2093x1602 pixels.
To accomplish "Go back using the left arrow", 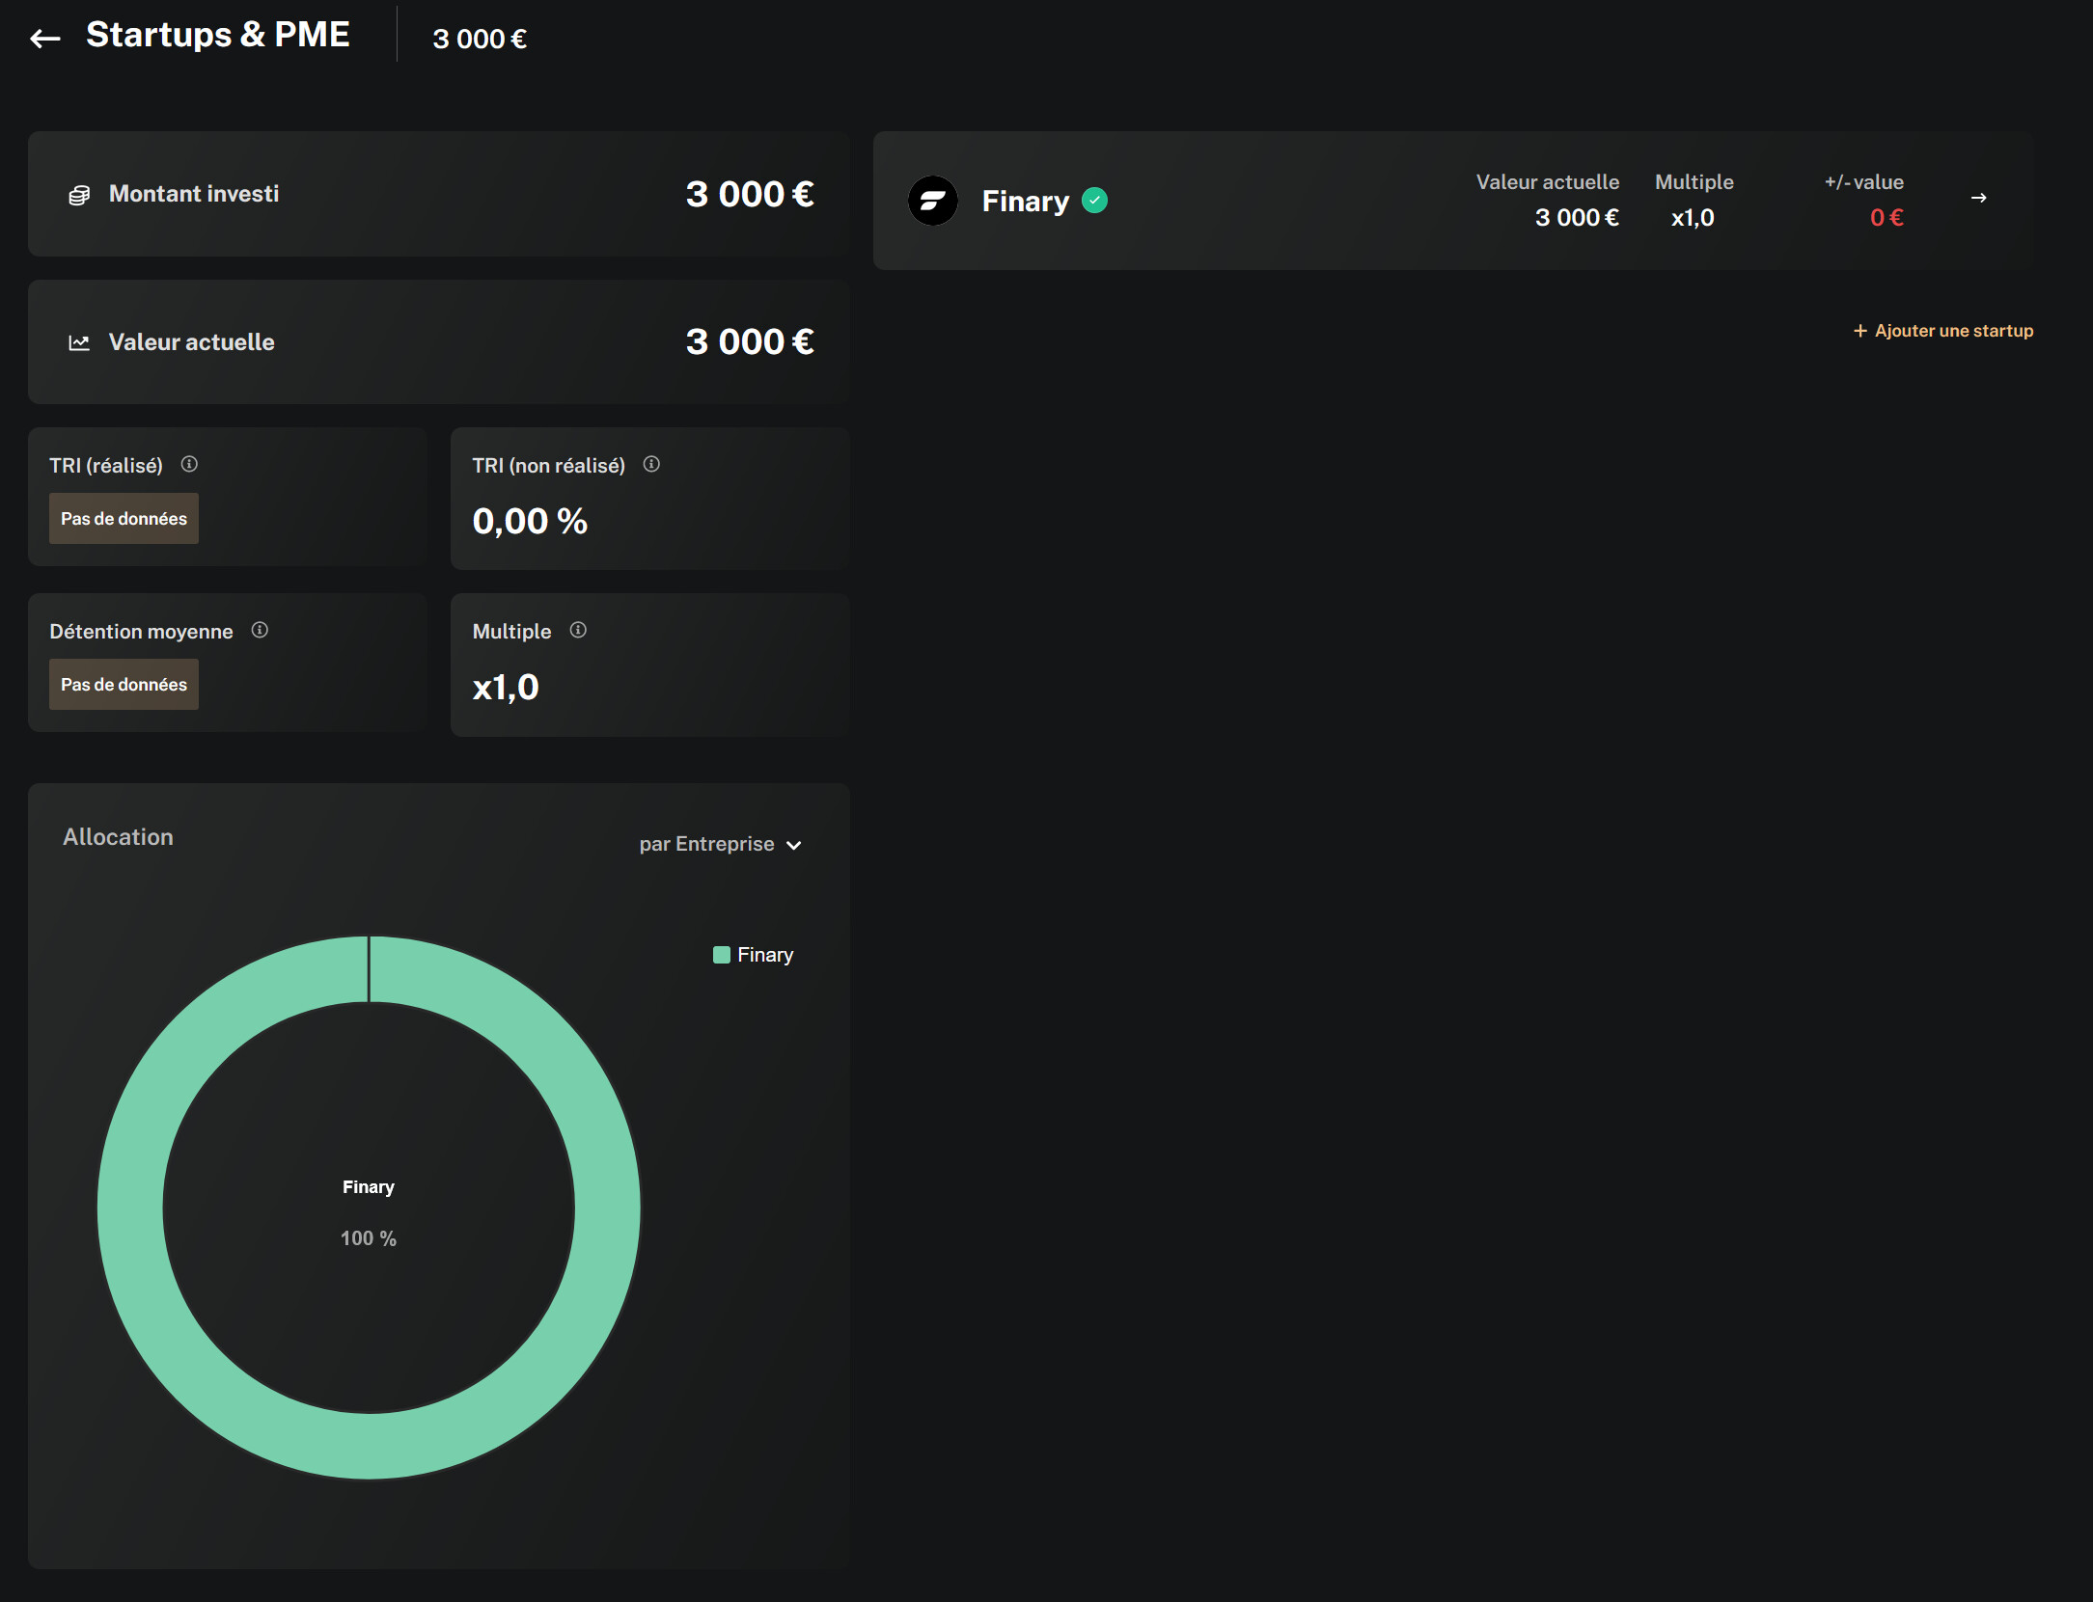I will 44,39.
